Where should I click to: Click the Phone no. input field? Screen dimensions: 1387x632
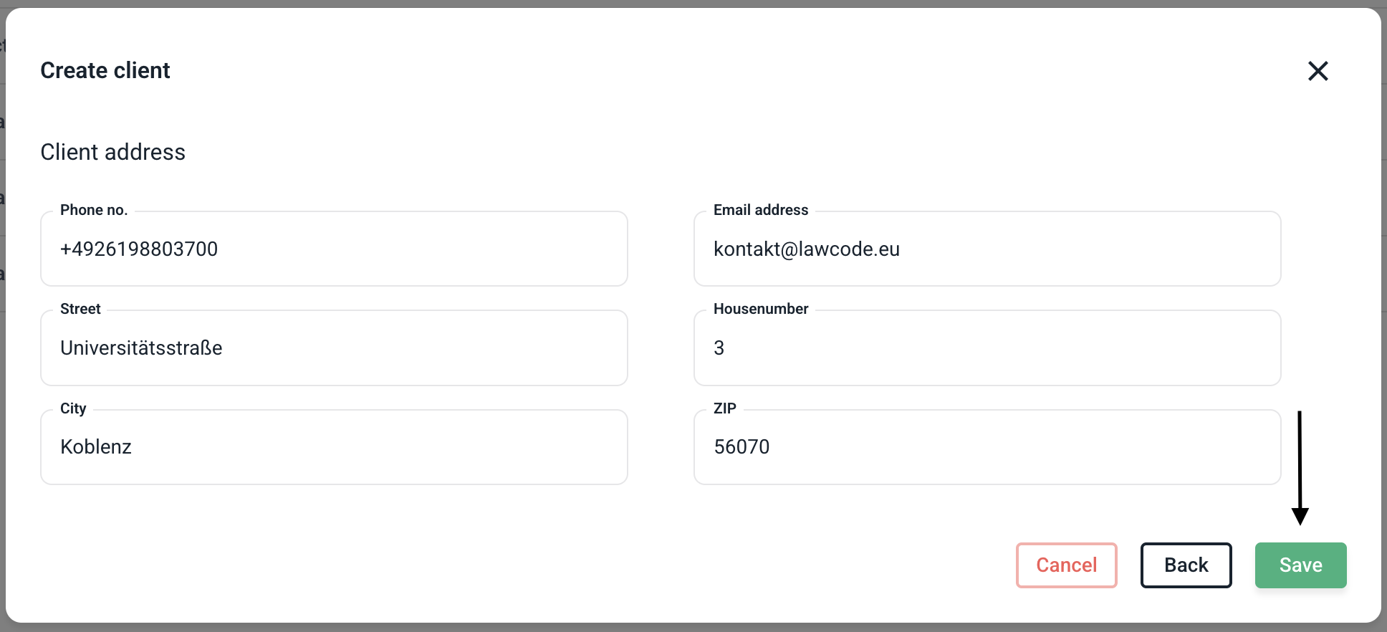pyautogui.click(x=334, y=249)
